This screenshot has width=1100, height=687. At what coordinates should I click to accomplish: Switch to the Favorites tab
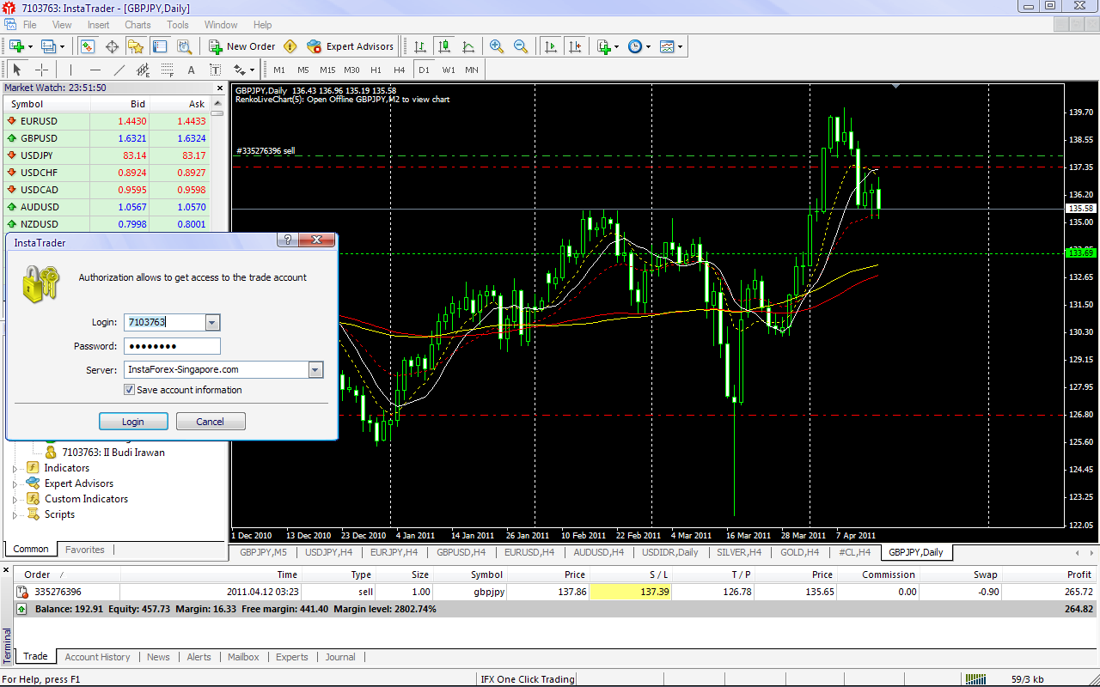[x=85, y=550]
